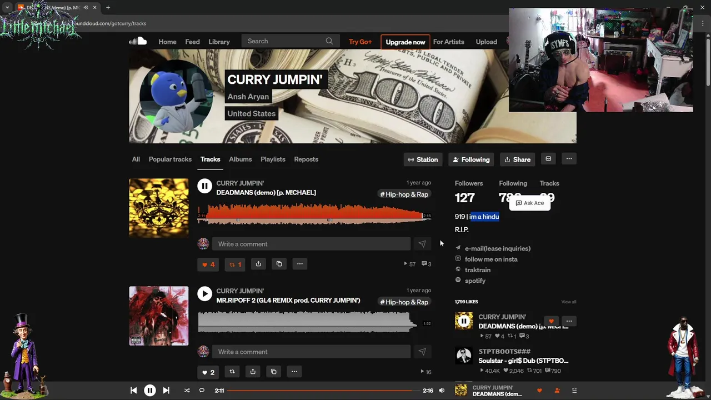Unlike current track in player bar
This screenshot has width=711, height=400.
click(x=539, y=391)
